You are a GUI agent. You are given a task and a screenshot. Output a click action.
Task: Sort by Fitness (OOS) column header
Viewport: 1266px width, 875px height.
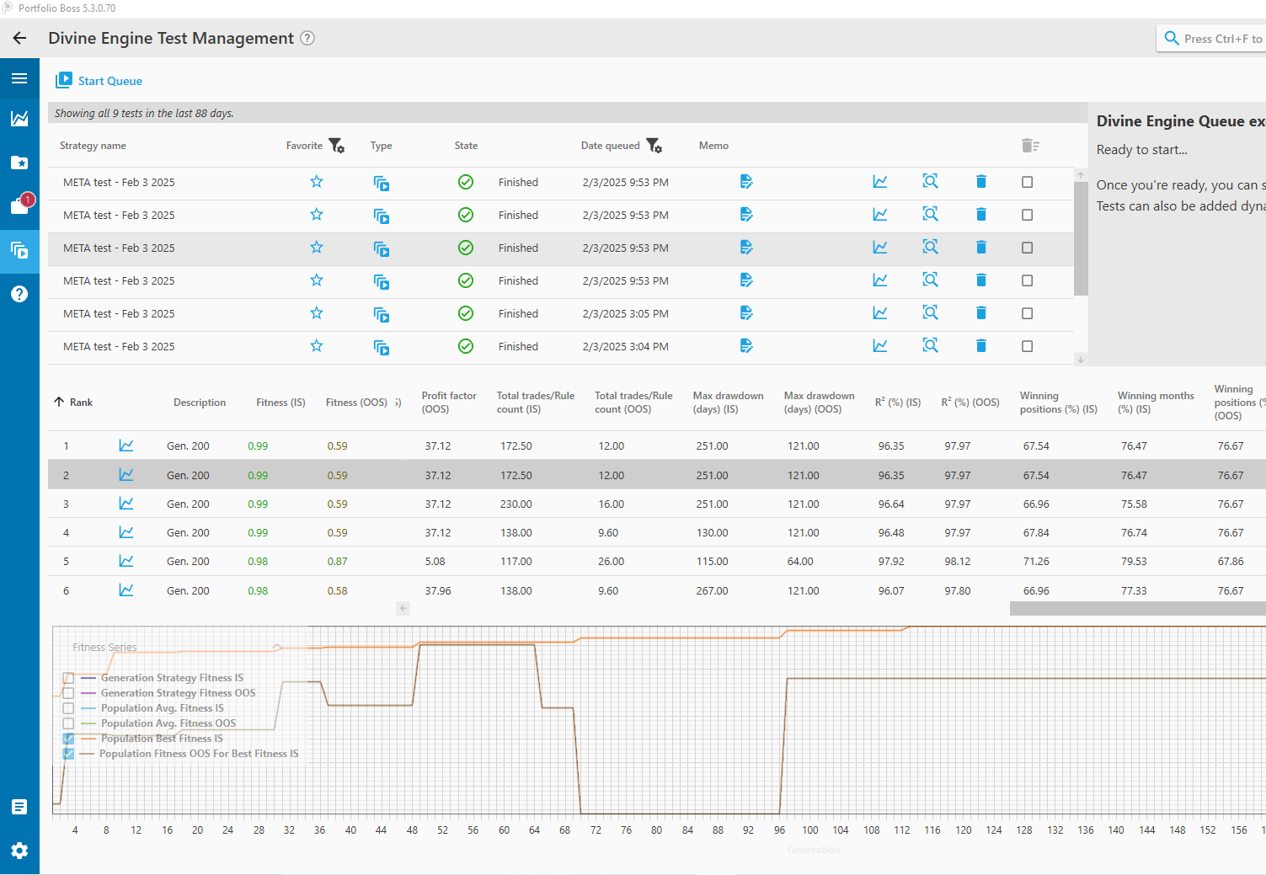356,403
